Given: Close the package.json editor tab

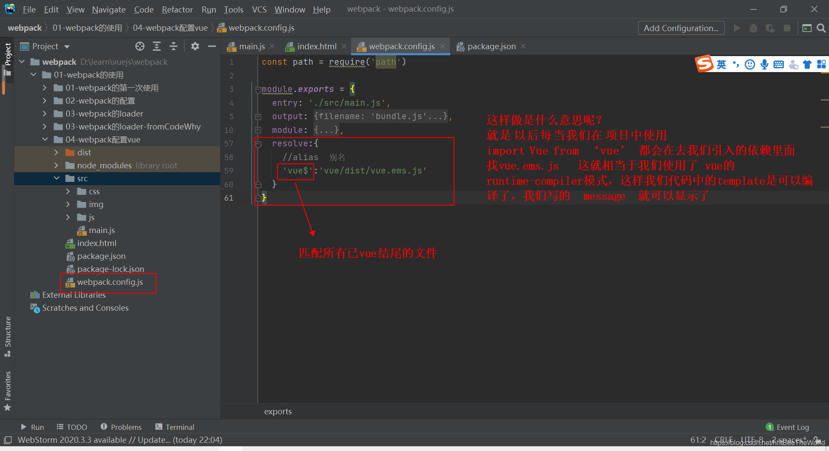Looking at the screenshot, I should click(x=523, y=46).
